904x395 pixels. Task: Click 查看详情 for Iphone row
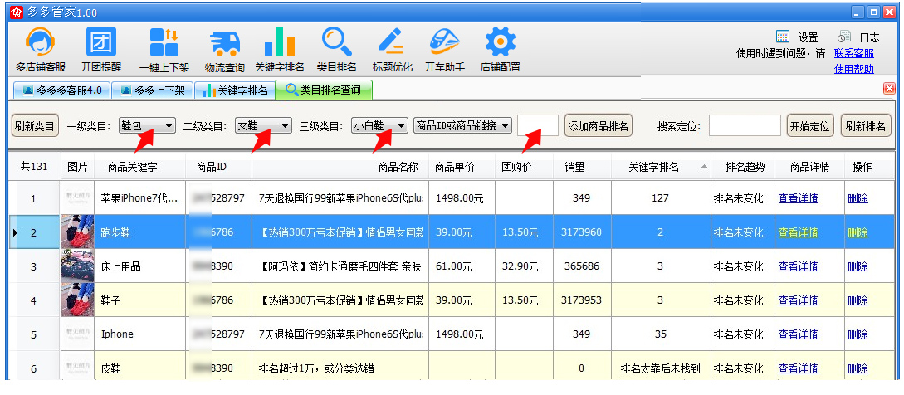(799, 334)
